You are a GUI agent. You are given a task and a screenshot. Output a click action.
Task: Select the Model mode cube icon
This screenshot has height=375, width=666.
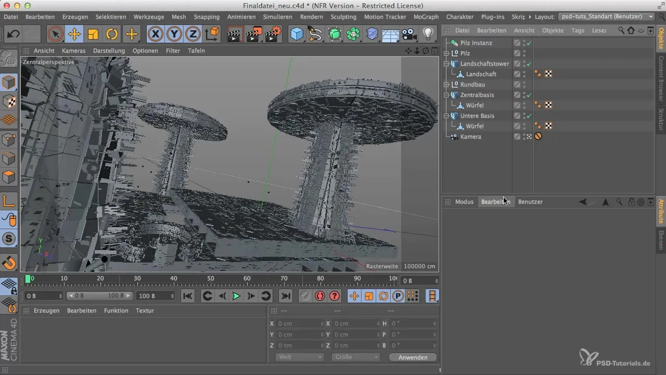9,83
